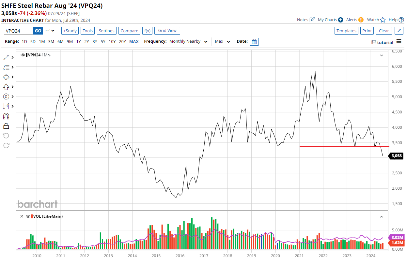Select the arrow marker annotation tool
Viewport: 407px width, 263px height.
click(6, 87)
